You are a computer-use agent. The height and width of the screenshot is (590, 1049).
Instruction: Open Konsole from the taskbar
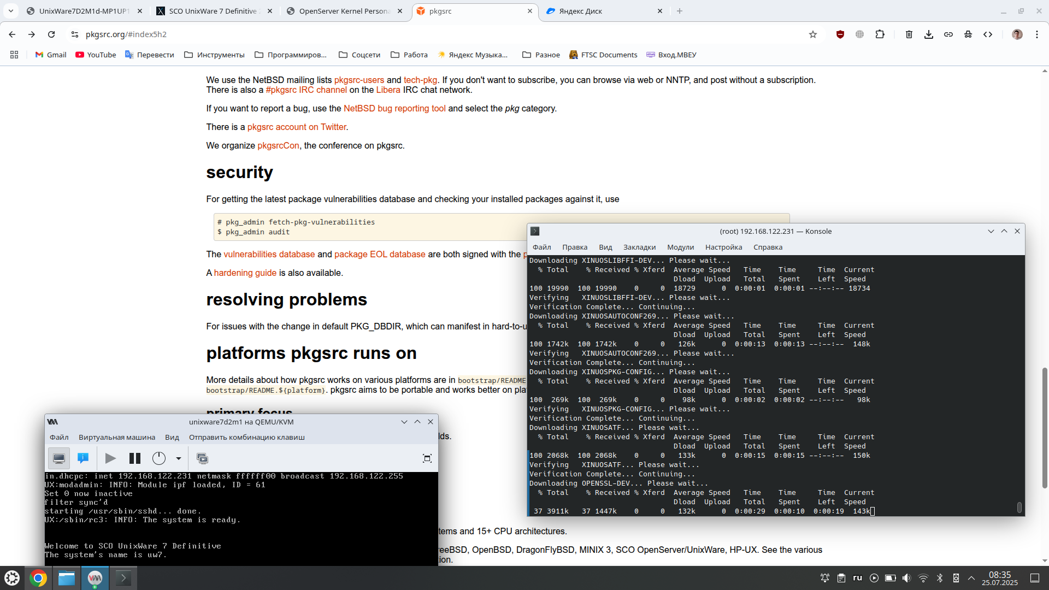(123, 578)
